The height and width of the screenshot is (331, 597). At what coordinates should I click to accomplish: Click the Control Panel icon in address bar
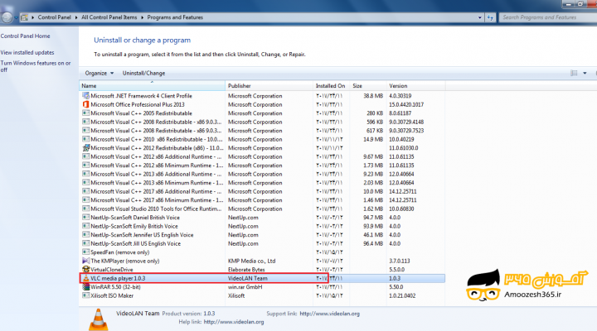[24, 17]
